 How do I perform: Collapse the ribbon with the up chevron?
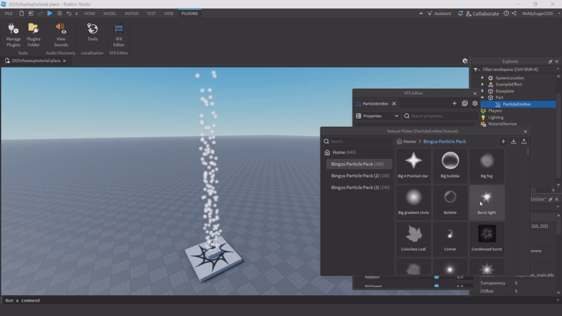click(421, 13)
